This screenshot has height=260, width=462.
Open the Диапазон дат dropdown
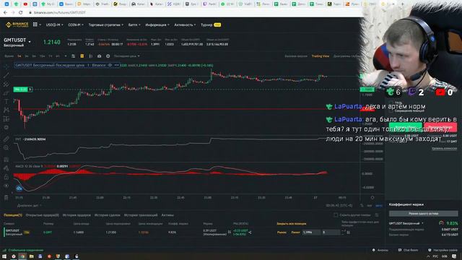point(30,205)
